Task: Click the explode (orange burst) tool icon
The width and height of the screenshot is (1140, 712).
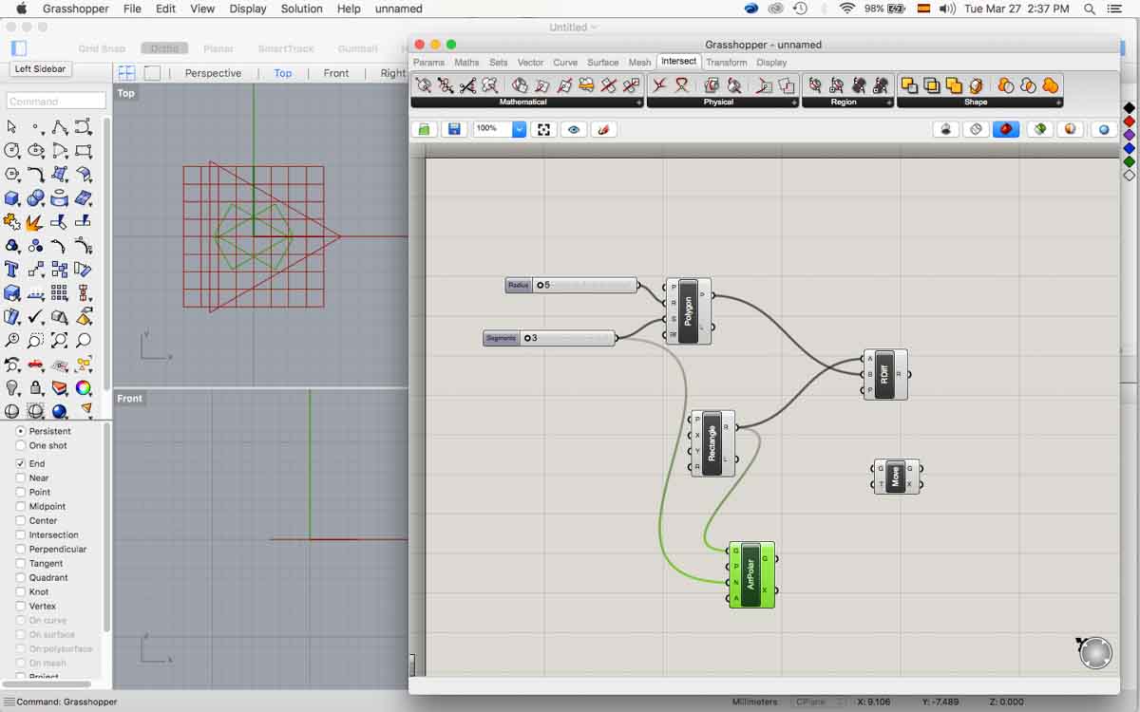Action: coord(35,222)
